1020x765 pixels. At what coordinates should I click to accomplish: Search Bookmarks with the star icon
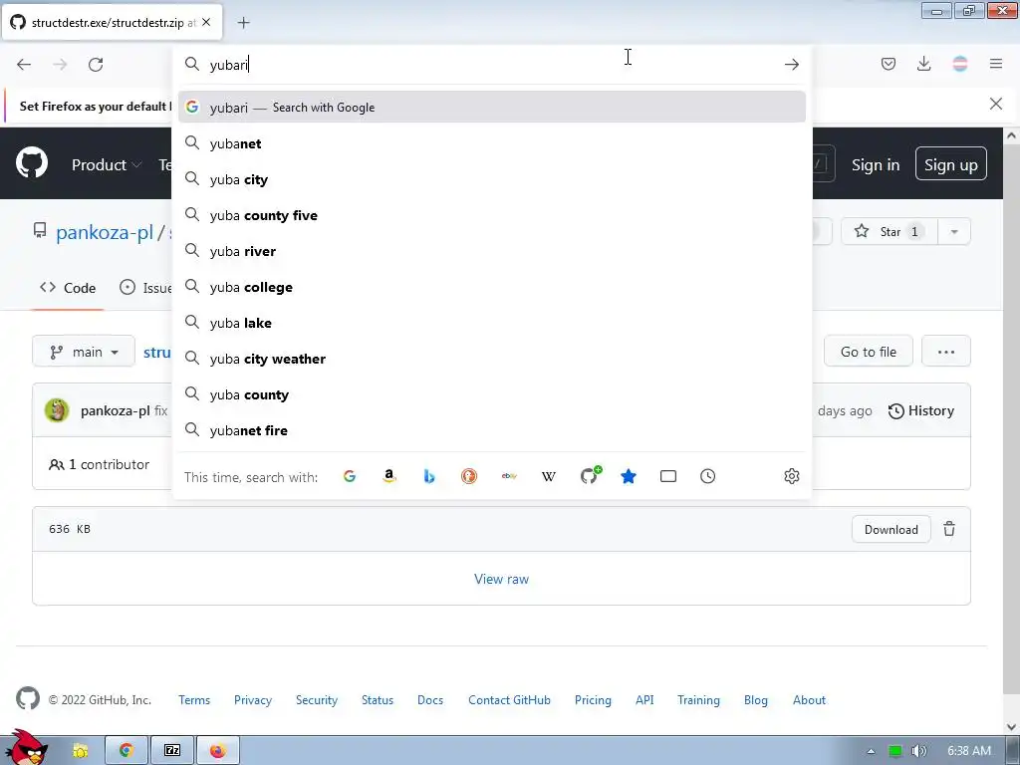629,476
